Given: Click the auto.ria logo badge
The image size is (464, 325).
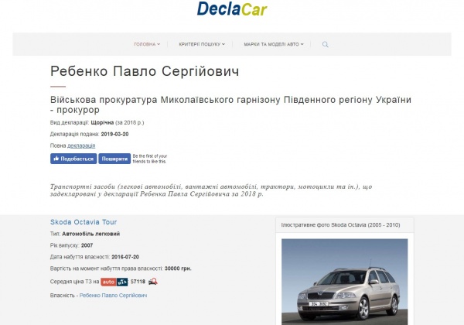Looking at the screenshot, I should point(114,282).
